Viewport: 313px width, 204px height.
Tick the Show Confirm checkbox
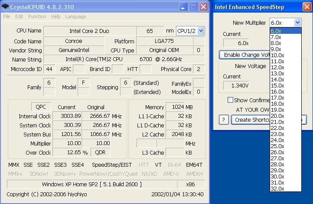(x=230, y=100)
